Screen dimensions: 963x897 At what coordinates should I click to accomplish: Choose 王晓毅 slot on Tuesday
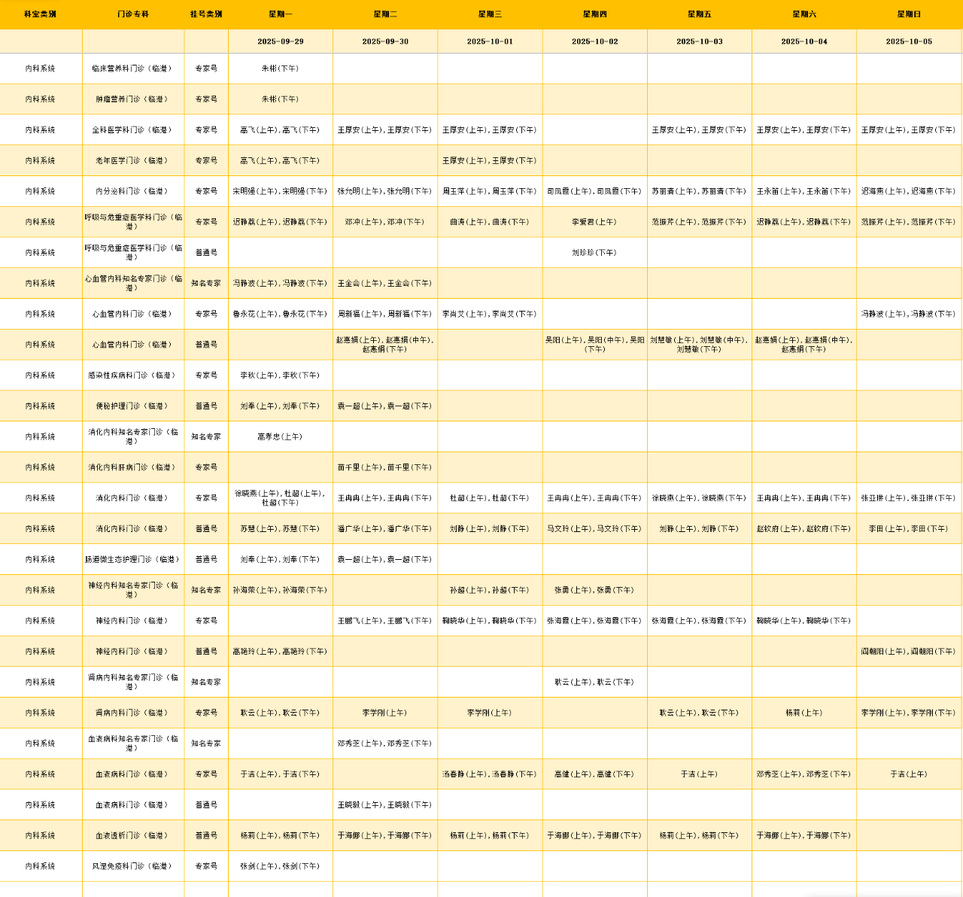point(384,805)
